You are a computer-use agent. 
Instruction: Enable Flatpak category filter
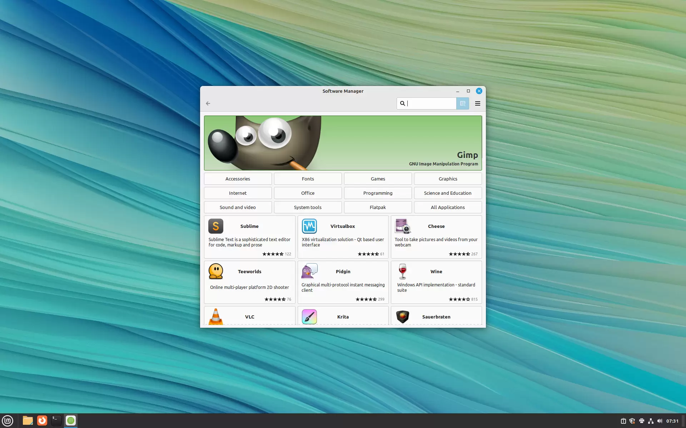pos(378,207)
